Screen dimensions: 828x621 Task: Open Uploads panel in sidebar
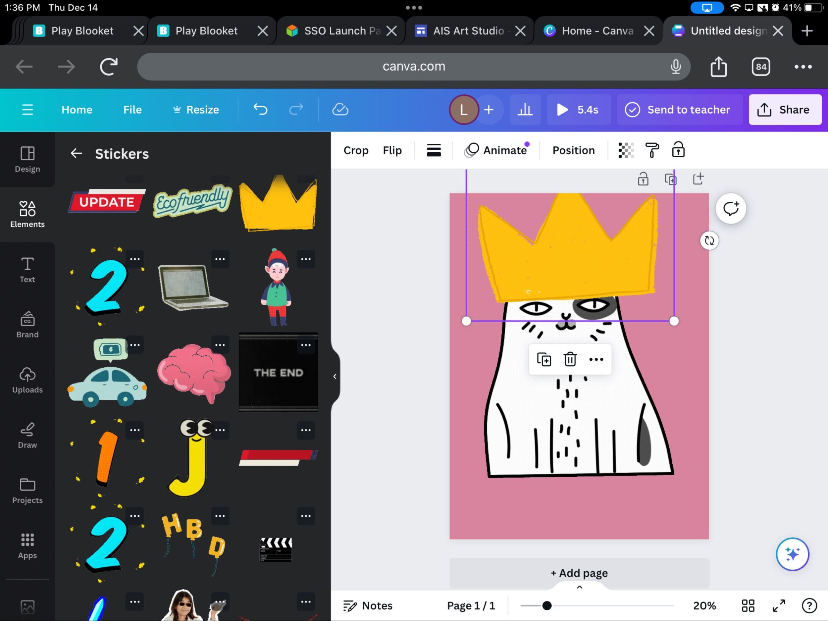27,380
